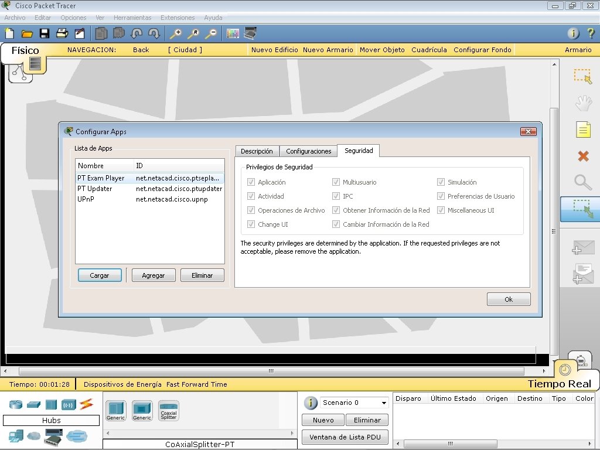
Task: Toggle Obtener Información de la Red checkbox
Action: pyautogui.click(x=336, y=210)
